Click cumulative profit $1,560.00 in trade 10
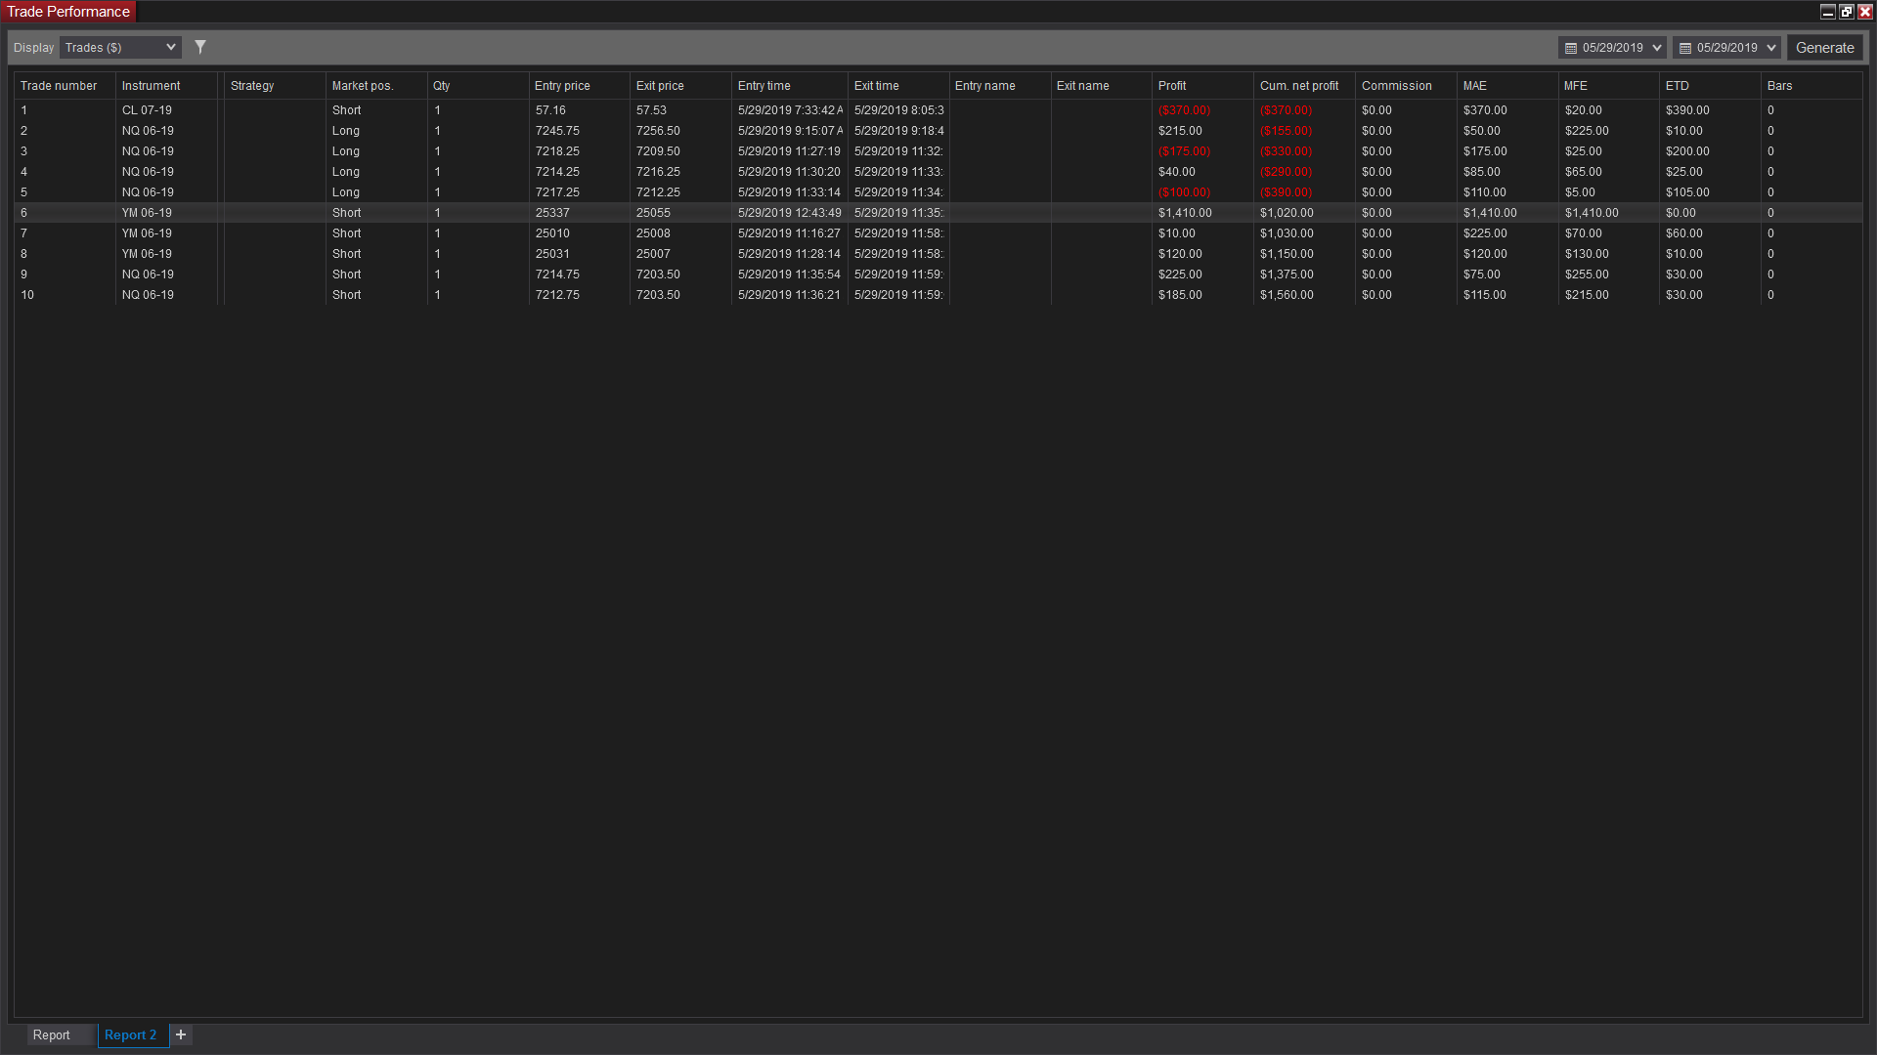Screen dimensions: 1877x1055 click(1287, 295)
